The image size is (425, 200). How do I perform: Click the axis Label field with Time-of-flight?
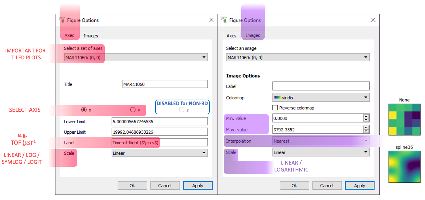pyautogui.click(x=159, y=142)
